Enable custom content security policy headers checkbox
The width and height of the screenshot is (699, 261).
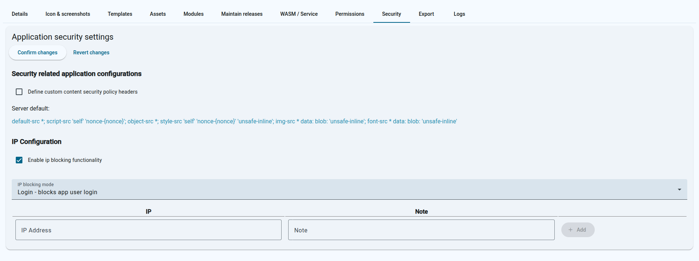19,92
